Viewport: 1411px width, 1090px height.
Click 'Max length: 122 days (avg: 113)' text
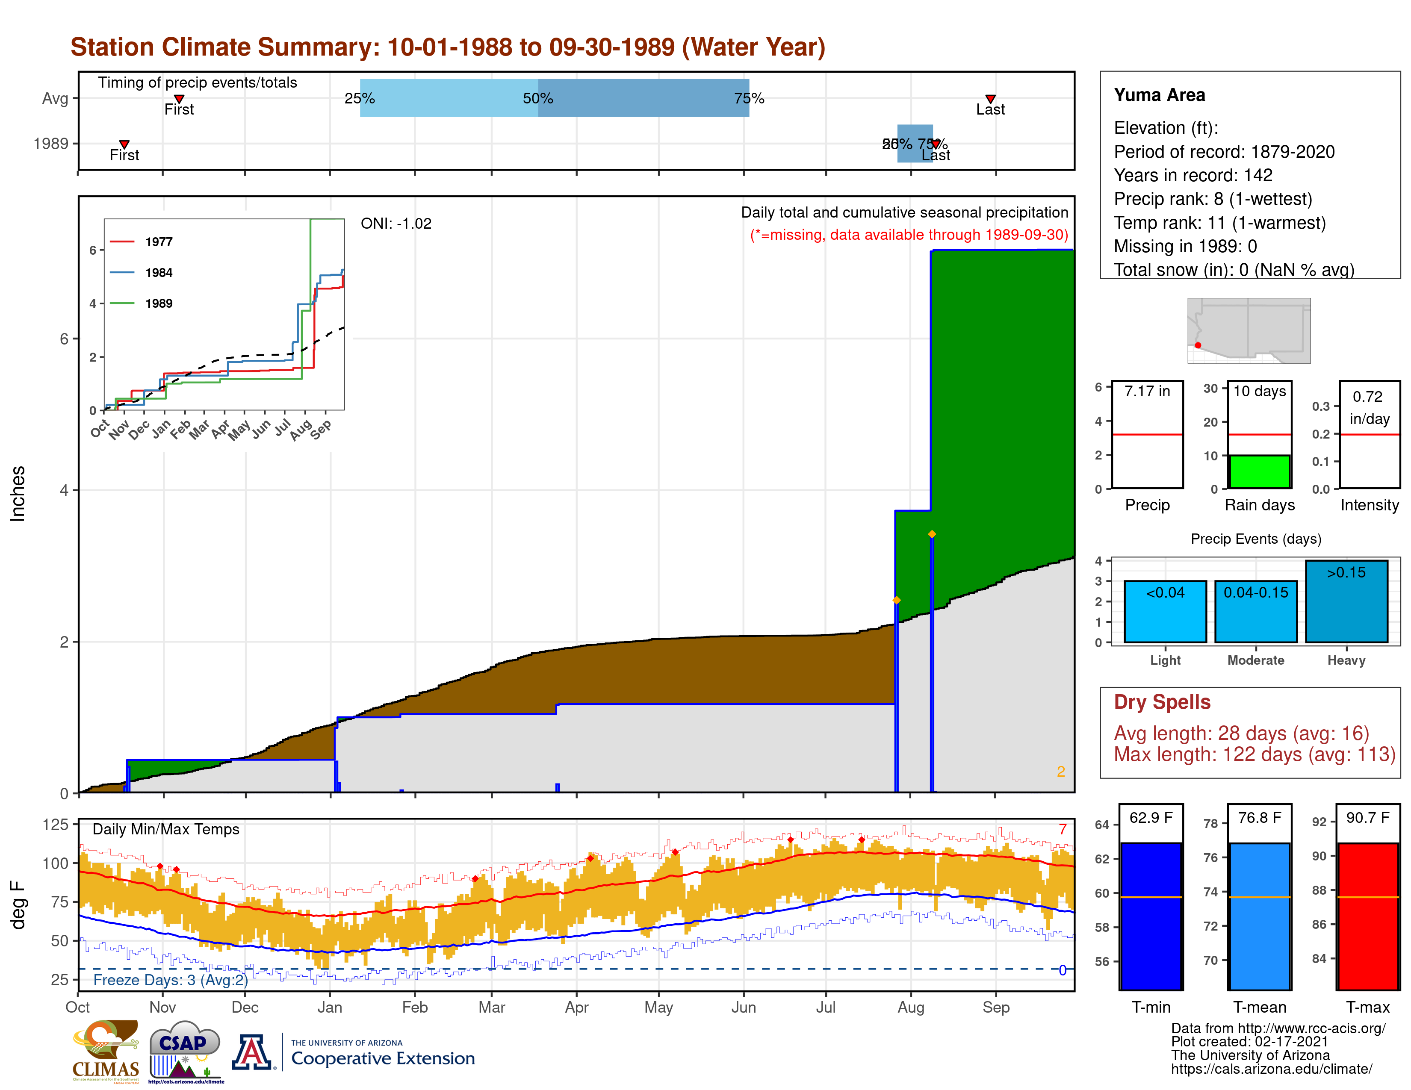point(1255,754)
